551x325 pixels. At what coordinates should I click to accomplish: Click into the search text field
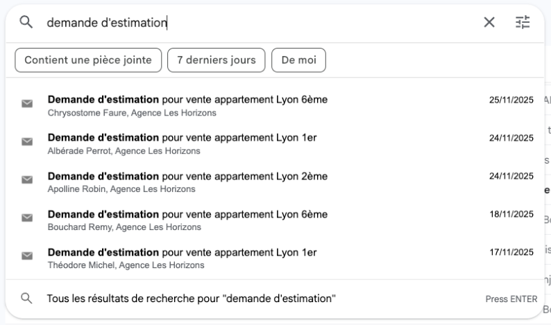coord(278,22)
